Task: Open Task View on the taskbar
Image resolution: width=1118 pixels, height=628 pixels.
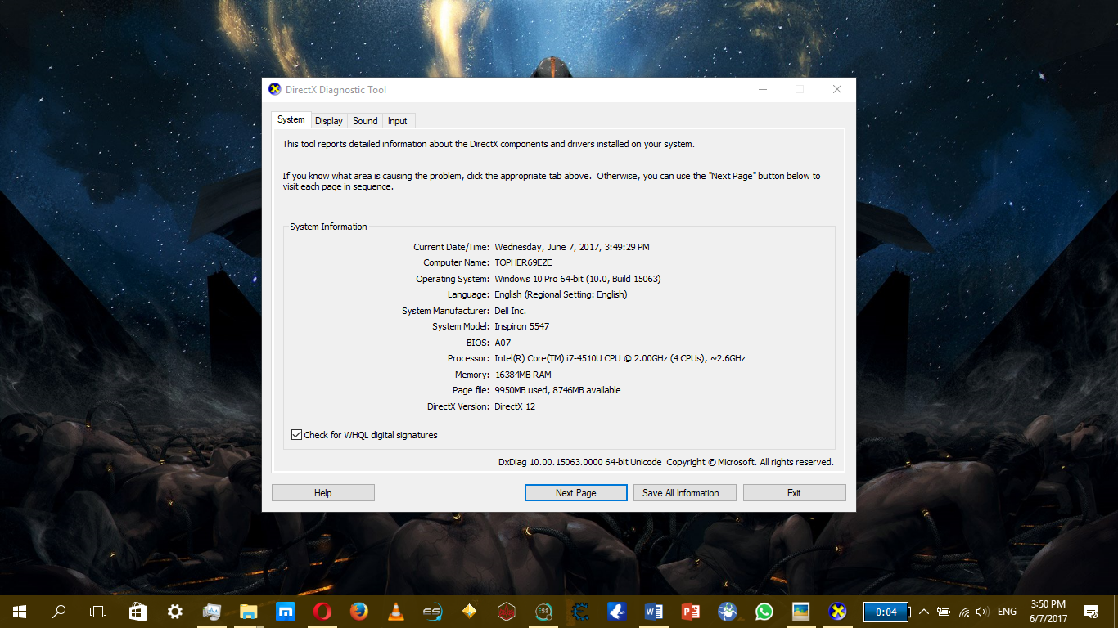Action: [x=98, y=612]
